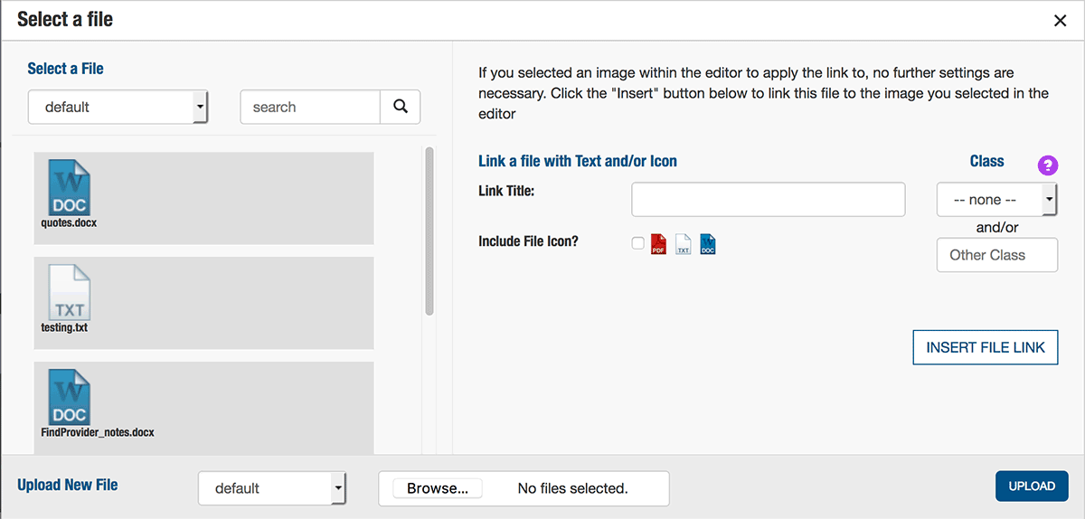The width and height of the screenshot is (1085, 519).
Task: Click the purple help question mark icon
Action: click(1047, 165)
